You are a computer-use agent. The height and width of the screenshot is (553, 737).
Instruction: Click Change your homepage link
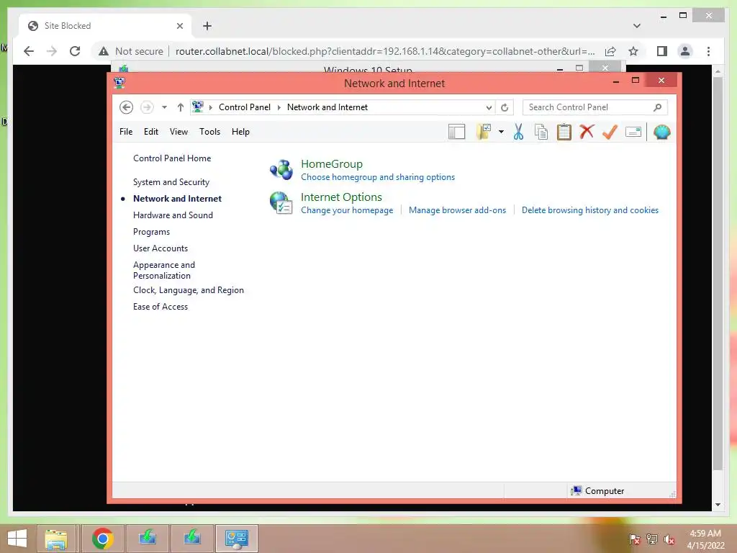(x=347, y=210)
